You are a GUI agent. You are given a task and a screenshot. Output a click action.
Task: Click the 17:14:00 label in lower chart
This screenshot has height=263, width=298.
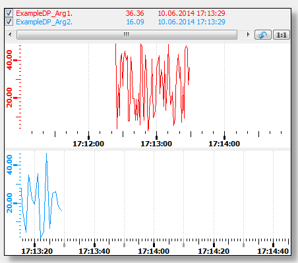pyautogui.click(x=154, y=251)
